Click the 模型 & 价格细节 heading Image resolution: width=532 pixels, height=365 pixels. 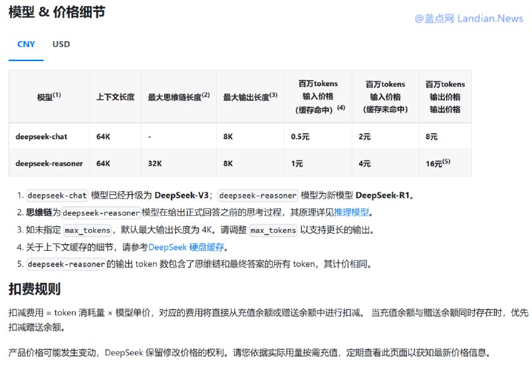pyautogui.click(x=57, y=12)
